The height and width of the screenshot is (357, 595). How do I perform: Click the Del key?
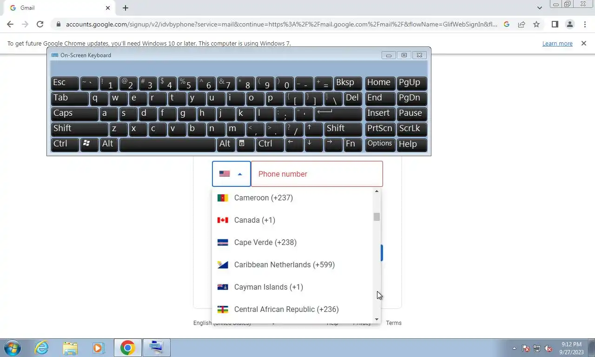[x=352, y=98]
